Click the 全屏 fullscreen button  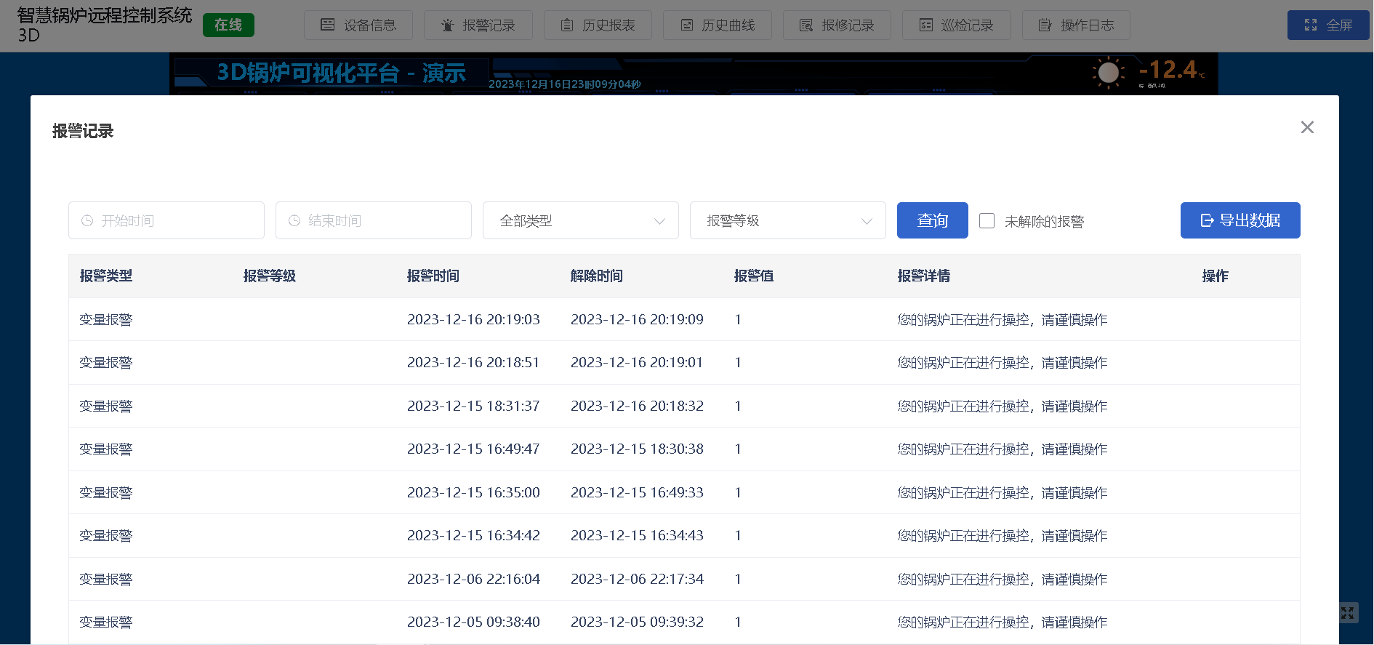click(1328, 25)
